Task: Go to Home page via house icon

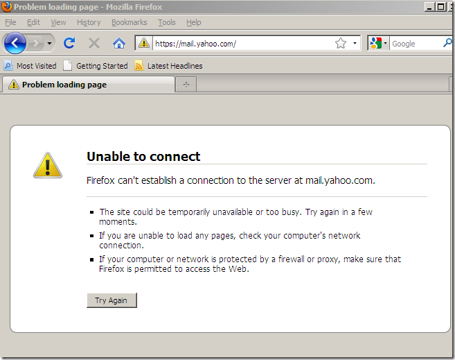Action: 119,44
